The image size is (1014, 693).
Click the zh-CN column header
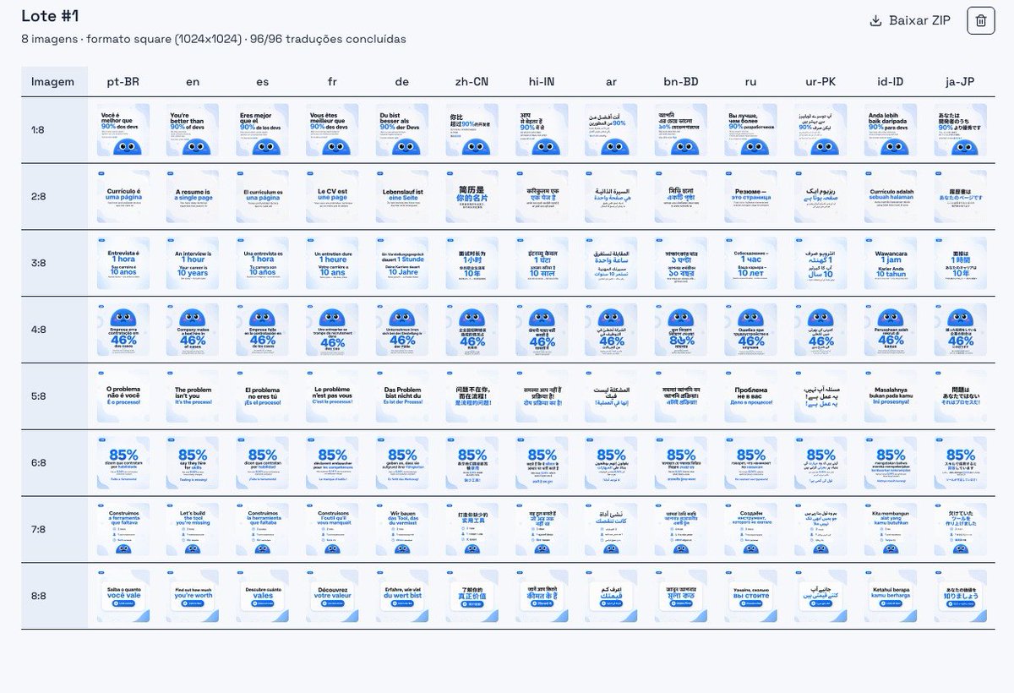pyautogui.click(x=472, y=82)
